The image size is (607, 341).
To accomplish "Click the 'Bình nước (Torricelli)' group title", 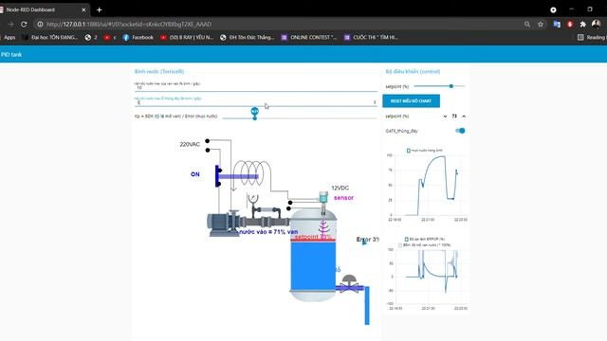I will 159,72.
